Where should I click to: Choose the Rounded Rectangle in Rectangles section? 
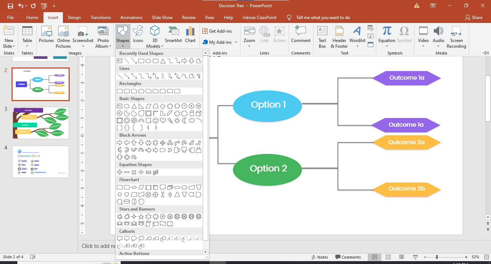click(x=127, y=91)
